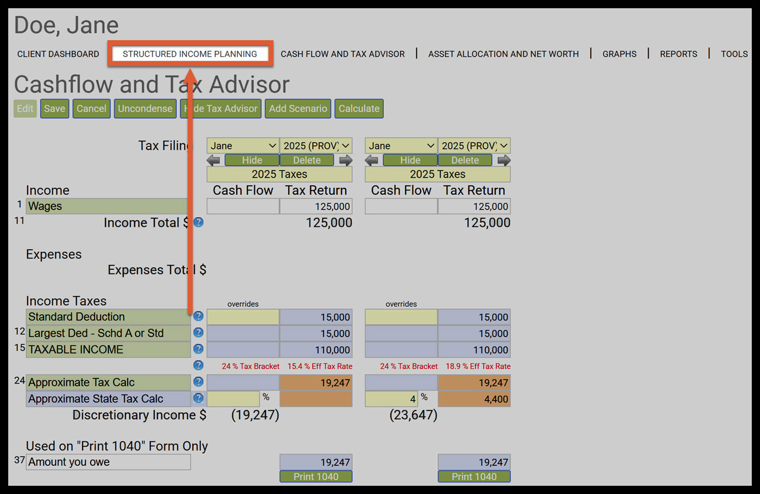Click second scenario Approximate Tax Calc 19,247 cell
This screenshot has height=494, width=760.
pos(474,383)
